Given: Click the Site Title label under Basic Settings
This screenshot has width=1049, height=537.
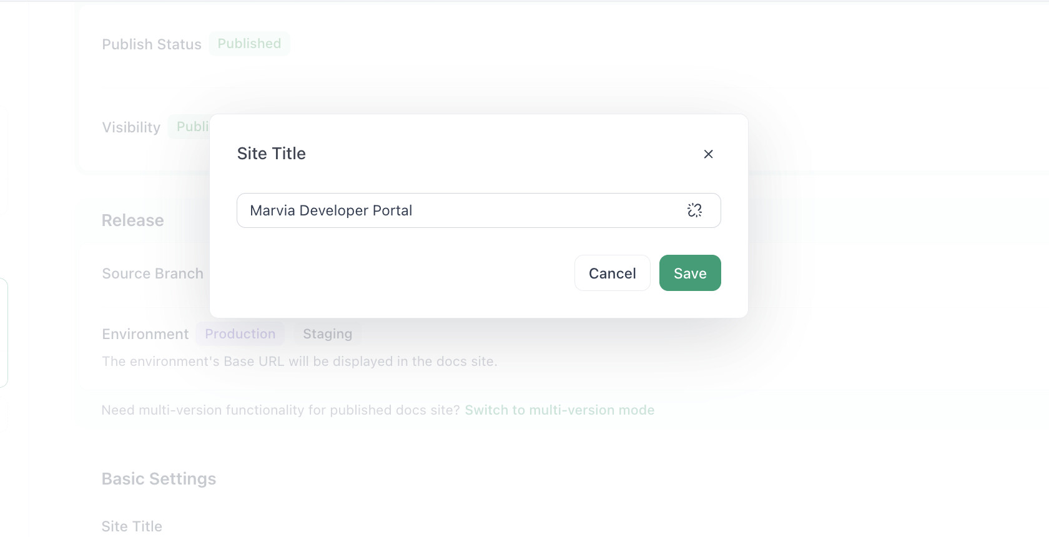Looking at the screenshot, I should [132, 526].
